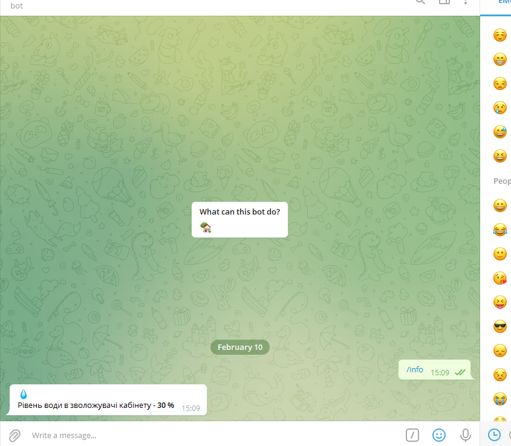
Task: Insert the squinting laughing face emoji
Action: click(x=500, y=156)
